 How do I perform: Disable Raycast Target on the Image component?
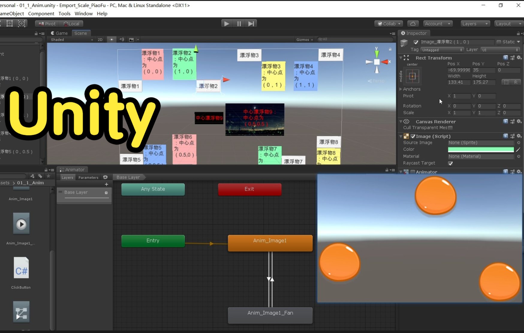pyautogui.click(x=451, y=163)
